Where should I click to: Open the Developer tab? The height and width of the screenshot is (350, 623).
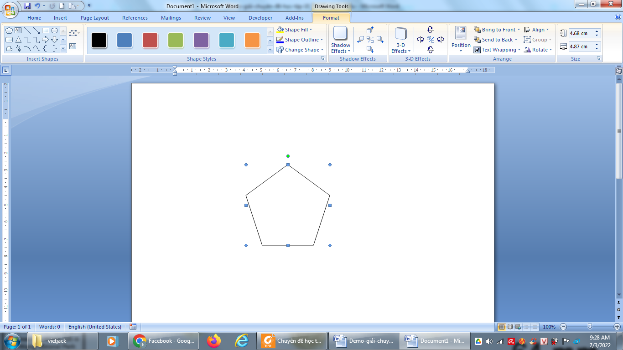(x=260, y=18)
